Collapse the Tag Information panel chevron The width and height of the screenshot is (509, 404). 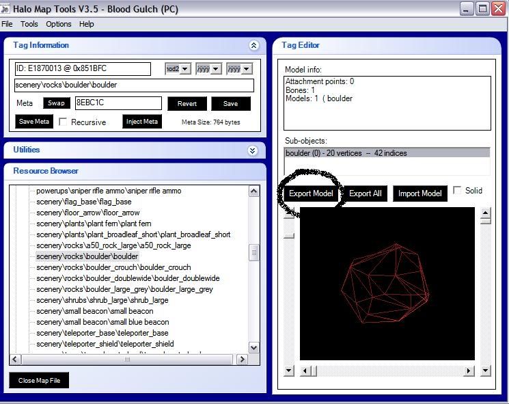click(253, 46)
